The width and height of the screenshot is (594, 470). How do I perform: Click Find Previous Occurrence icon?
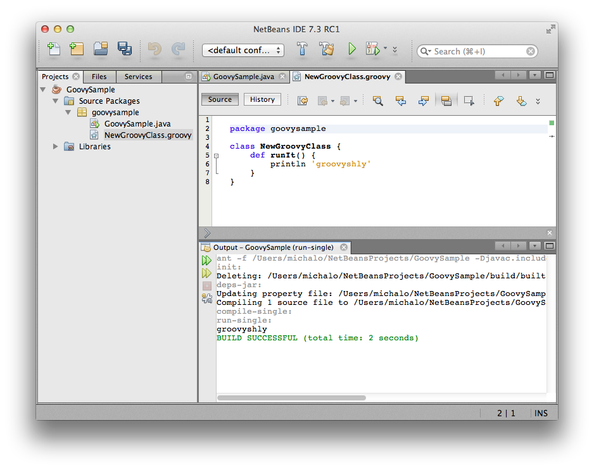pyautogui.click(x=401, y=101)
